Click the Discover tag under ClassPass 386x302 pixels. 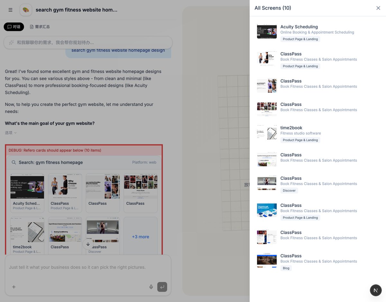point(289,190)
